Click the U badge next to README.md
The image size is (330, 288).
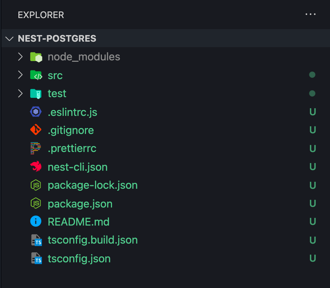[312, 222]
